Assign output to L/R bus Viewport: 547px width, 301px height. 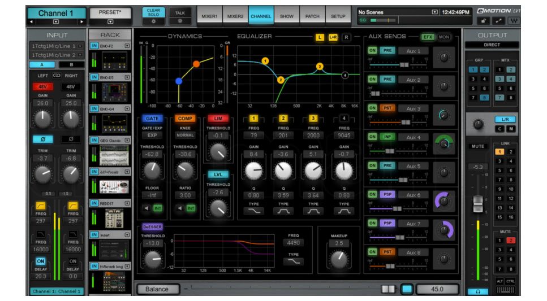[x=505, y=120]
